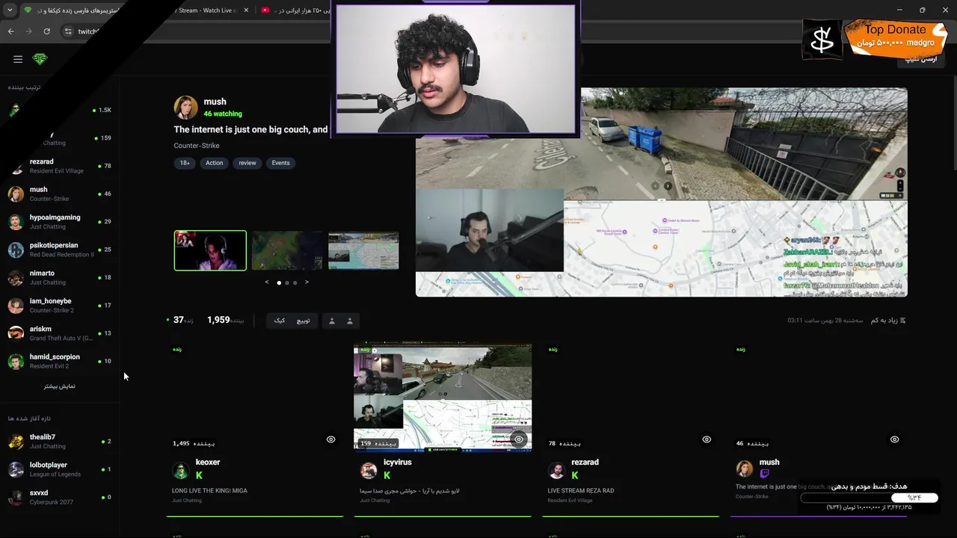Image resolution: width=957 pixels, height=538 pixels.
Task: Go forward with the browser forward arrow
Action: [x=28, y=31]
